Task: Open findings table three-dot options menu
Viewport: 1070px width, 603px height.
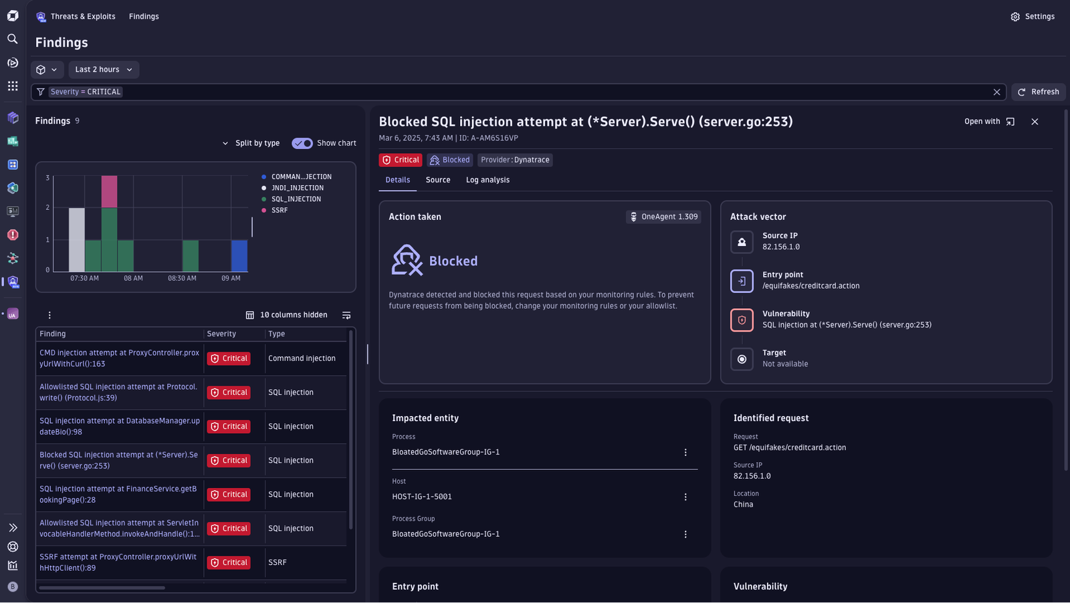Action: (49, 315)
